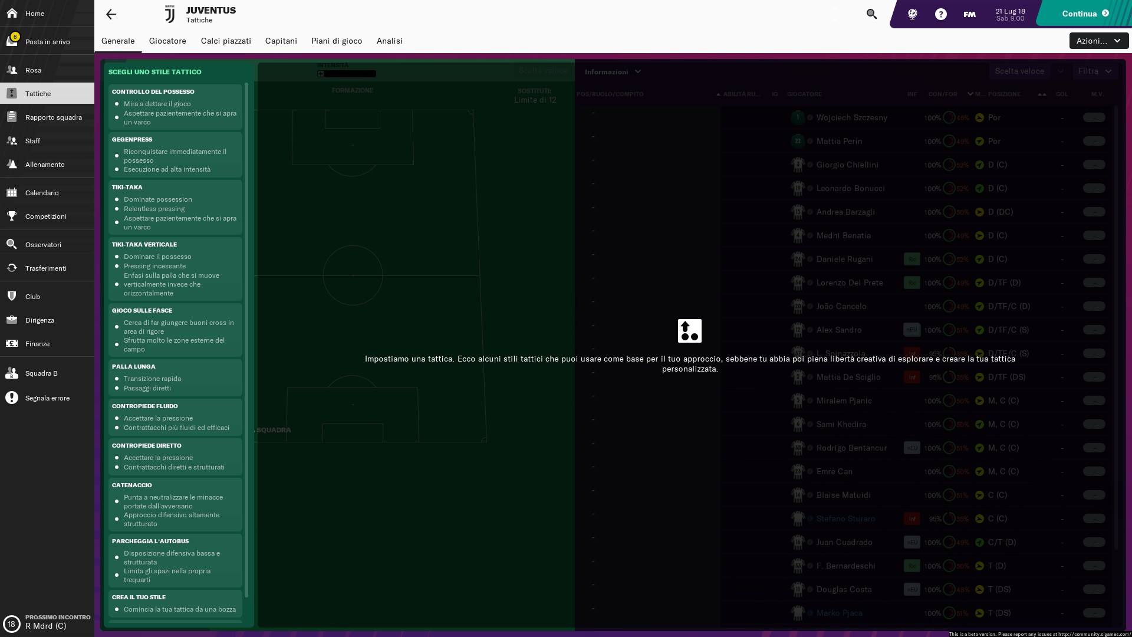1132x637 pixels.
Task: Open the Calendario icon
Action: tap(12, 192)
